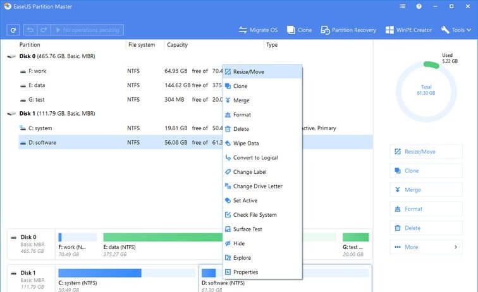
Task: Click the C: system block in the disk map
Action: pyautogui.click(x=126, y=280)
